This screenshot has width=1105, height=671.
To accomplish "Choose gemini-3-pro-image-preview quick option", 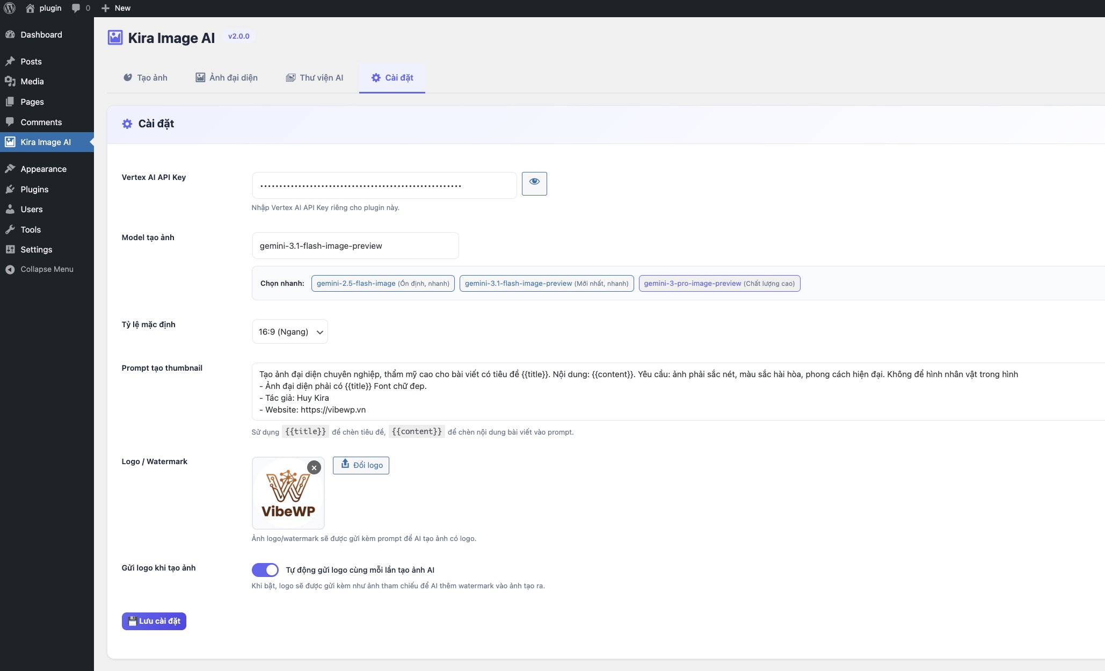I will coord(719,283).
